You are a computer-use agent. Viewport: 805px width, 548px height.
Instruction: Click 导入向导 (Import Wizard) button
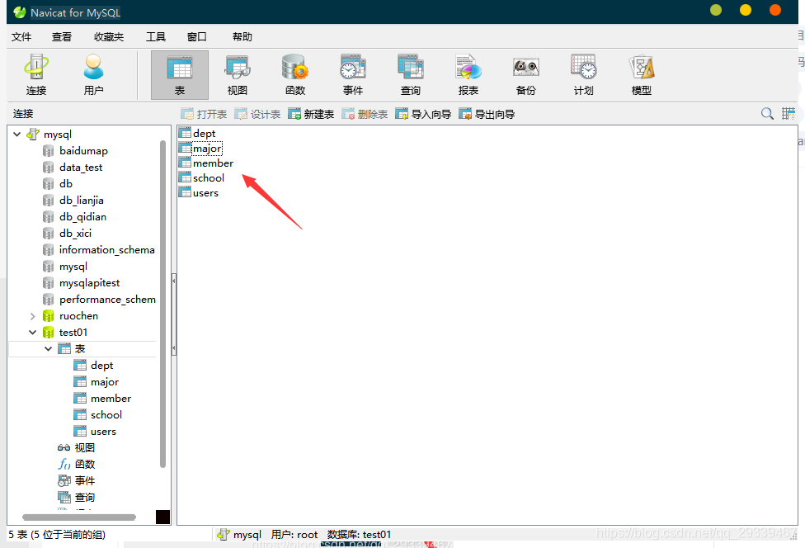[x=423, y=114]
